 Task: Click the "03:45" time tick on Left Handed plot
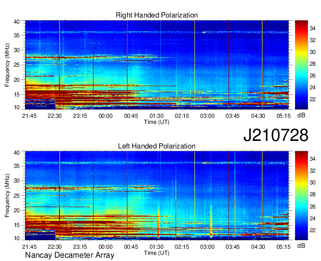point(233,247)
